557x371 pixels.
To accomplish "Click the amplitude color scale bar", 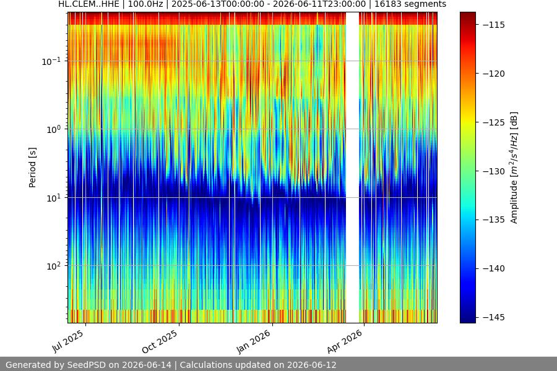I will tap(467, 168).
